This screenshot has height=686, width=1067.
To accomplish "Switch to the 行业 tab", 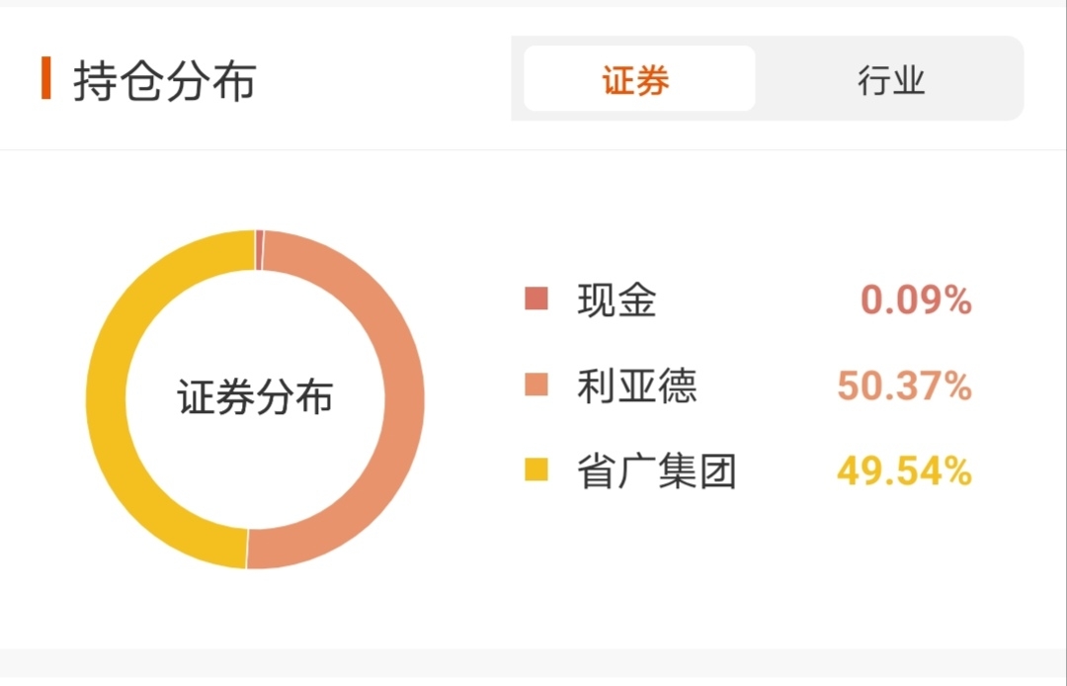I will 890,79.
